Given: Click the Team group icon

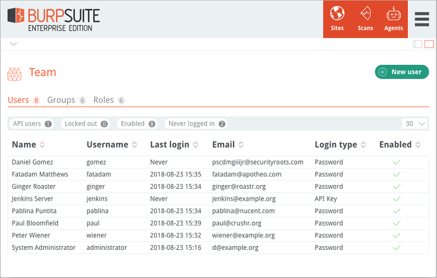Looking at the screenshot, I should [14, 74].
